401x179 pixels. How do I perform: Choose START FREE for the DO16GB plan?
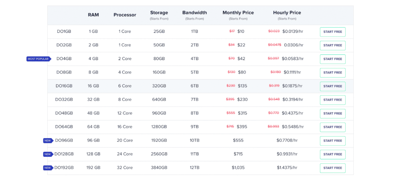(x=332, y=86)
